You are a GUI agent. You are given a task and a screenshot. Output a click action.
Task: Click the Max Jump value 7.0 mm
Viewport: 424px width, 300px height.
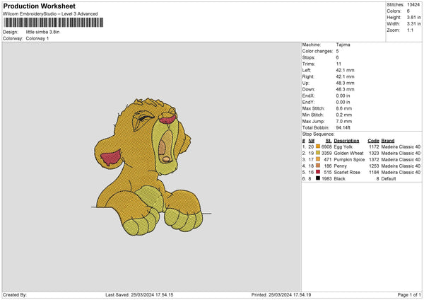[344, 121]
